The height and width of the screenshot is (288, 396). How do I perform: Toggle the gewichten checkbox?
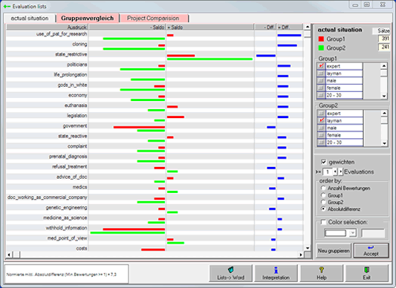tap(323, 162)
